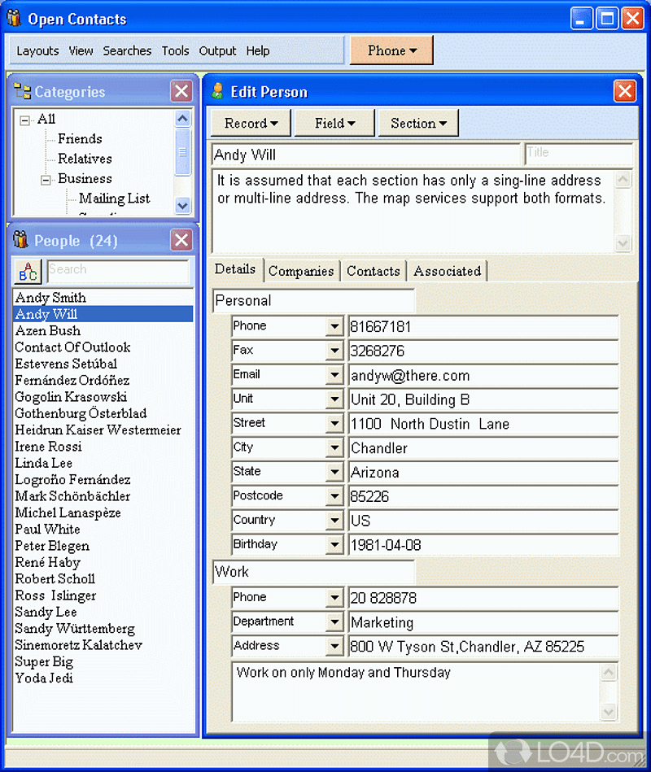Screen dimensions: 651x772
Task: Open the Layouts menu
Action: (37, 50)
